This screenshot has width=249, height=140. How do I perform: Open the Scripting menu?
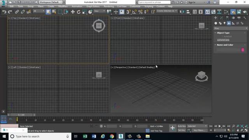click(149, 6)
